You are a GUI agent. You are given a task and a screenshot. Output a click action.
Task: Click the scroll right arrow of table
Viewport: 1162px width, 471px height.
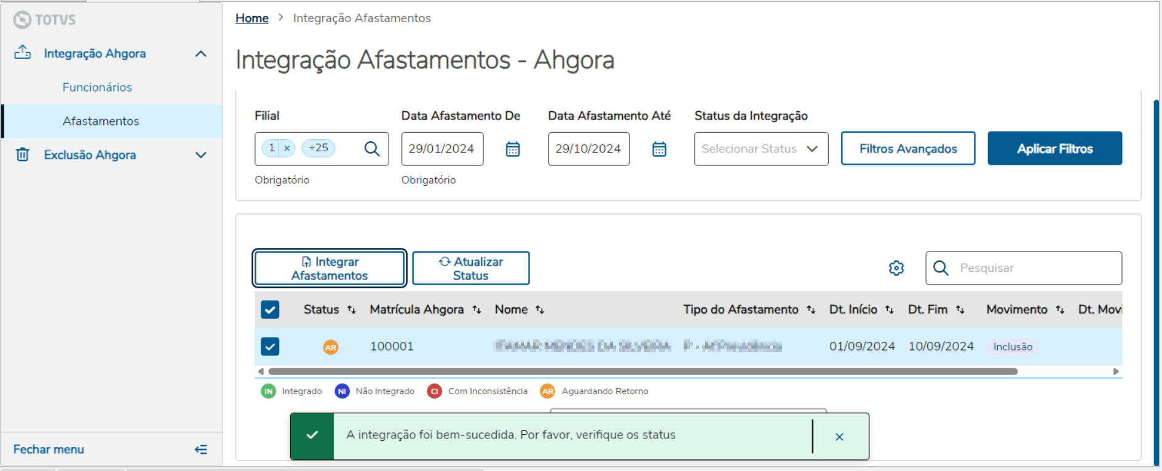[1116, 371]
